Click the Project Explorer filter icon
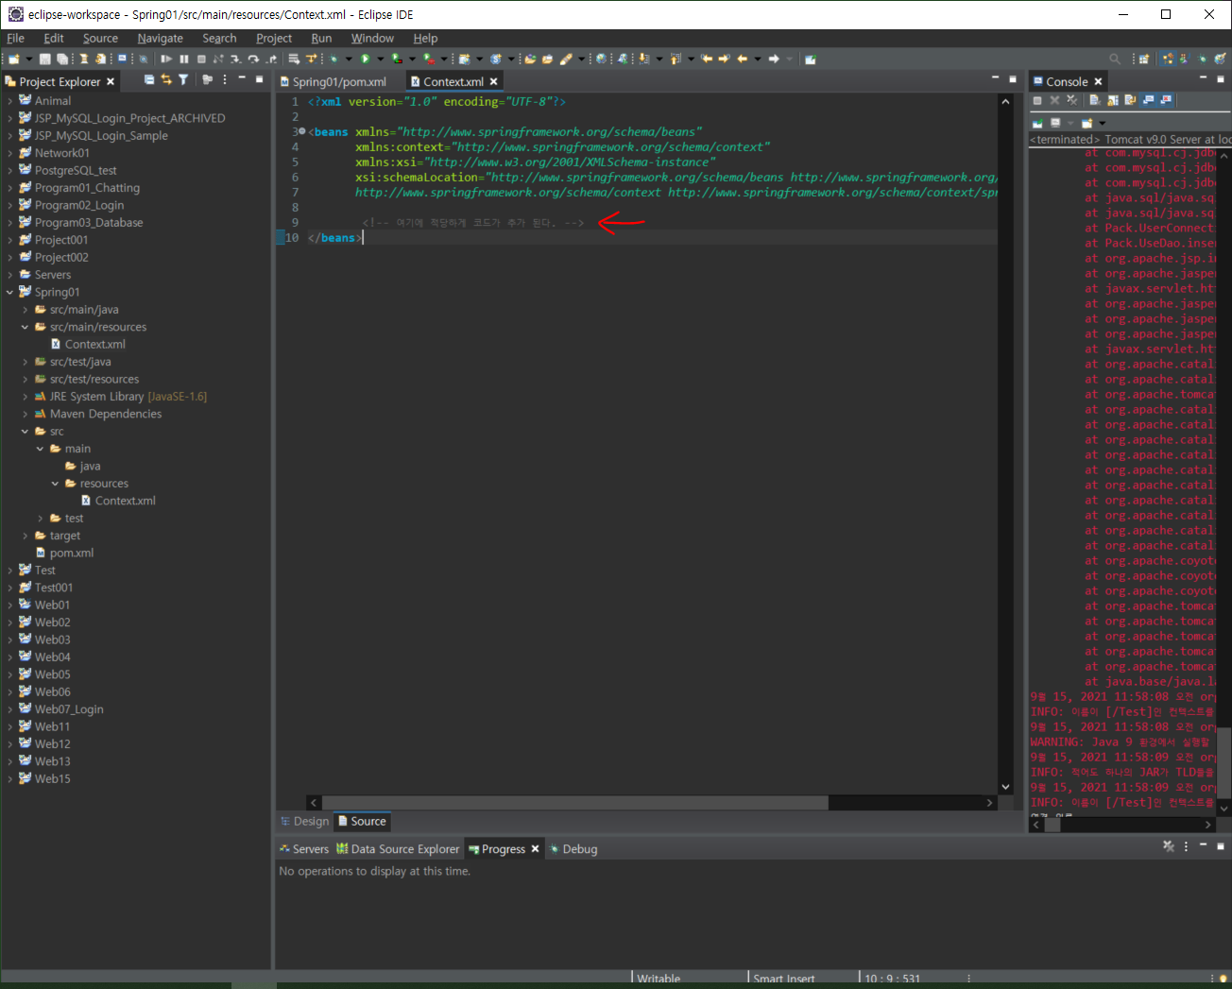The image size is (1232, 989). tap(183, 80)
